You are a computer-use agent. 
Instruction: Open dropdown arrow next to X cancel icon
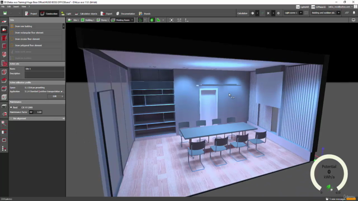(x=274, y=13)
